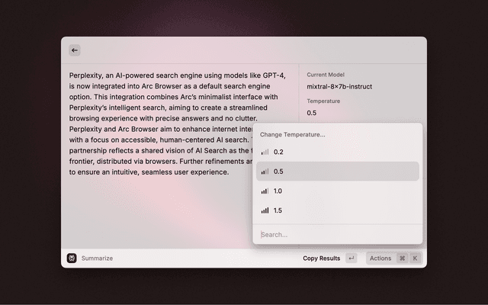
Task: Click the signal bars icon beside 0.2
Action: [x=265, y=152]
